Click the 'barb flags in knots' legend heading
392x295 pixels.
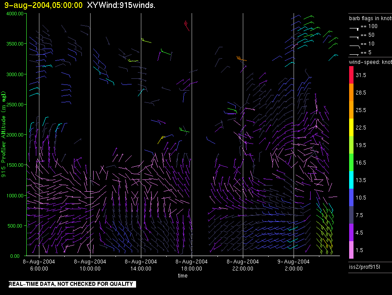coord(371,18)
